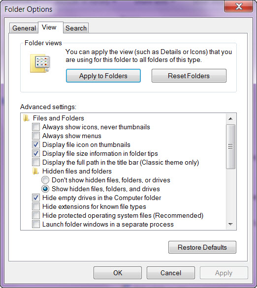Close the Folder Options dialog
The image size is (257, 288).
pyautogui.click(x=238, y=6)
